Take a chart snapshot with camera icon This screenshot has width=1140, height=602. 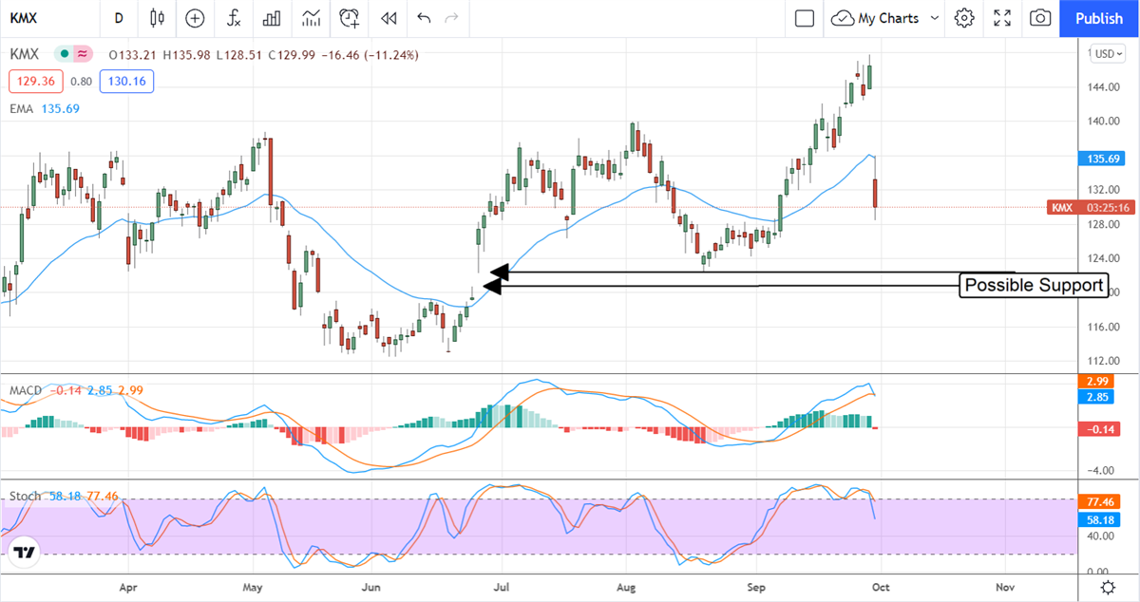click(1040, 18)
